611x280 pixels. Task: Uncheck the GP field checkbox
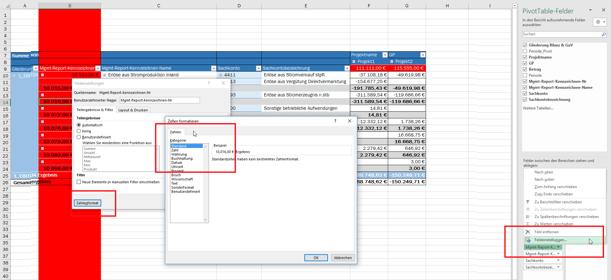tap(525, 63)
